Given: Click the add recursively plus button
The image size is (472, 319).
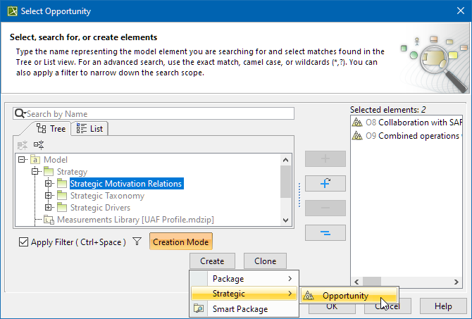Looking at the screenshot, I should pos(325,183).
